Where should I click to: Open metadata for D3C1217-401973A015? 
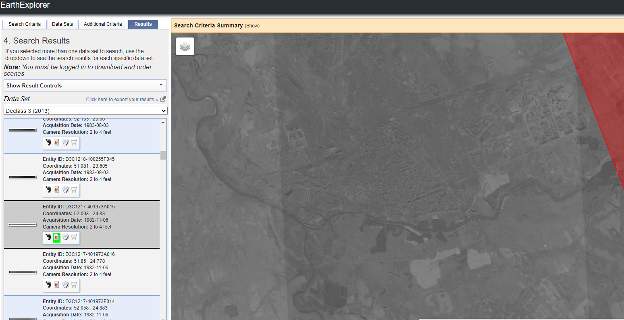tap(66, 237)
